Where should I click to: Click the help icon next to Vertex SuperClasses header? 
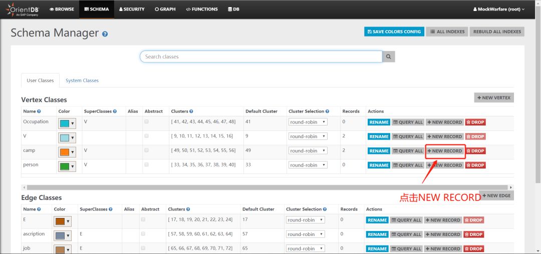115,111
